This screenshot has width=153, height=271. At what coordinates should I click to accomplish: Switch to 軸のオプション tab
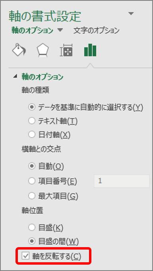point(32,31)
